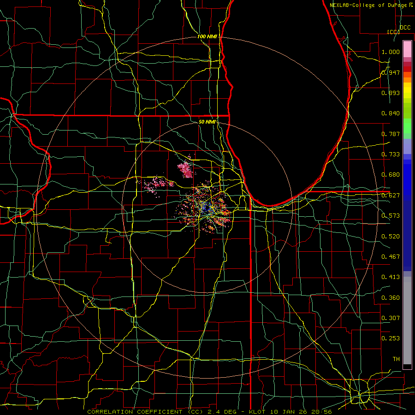
Task: Click the 0.360 scale value
Action: (x=391, y=298)
